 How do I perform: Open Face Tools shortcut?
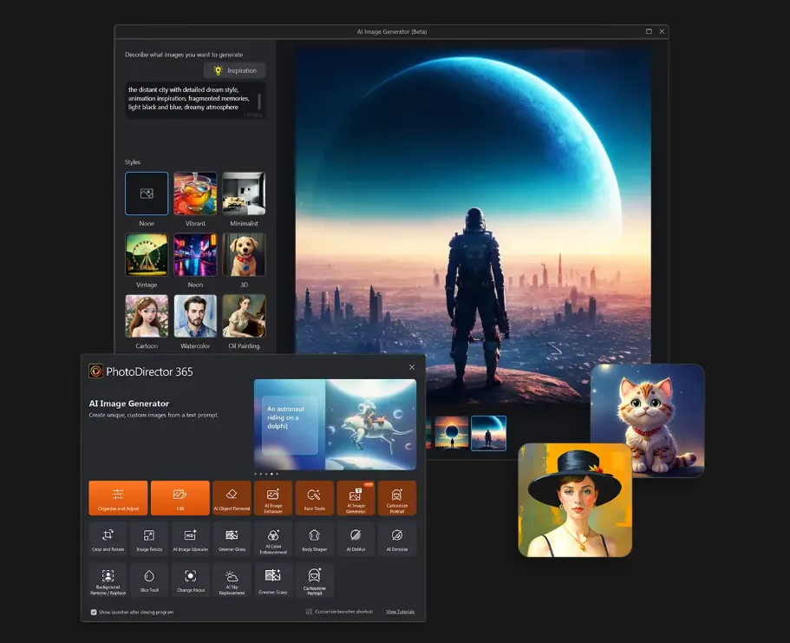[315, 498]
